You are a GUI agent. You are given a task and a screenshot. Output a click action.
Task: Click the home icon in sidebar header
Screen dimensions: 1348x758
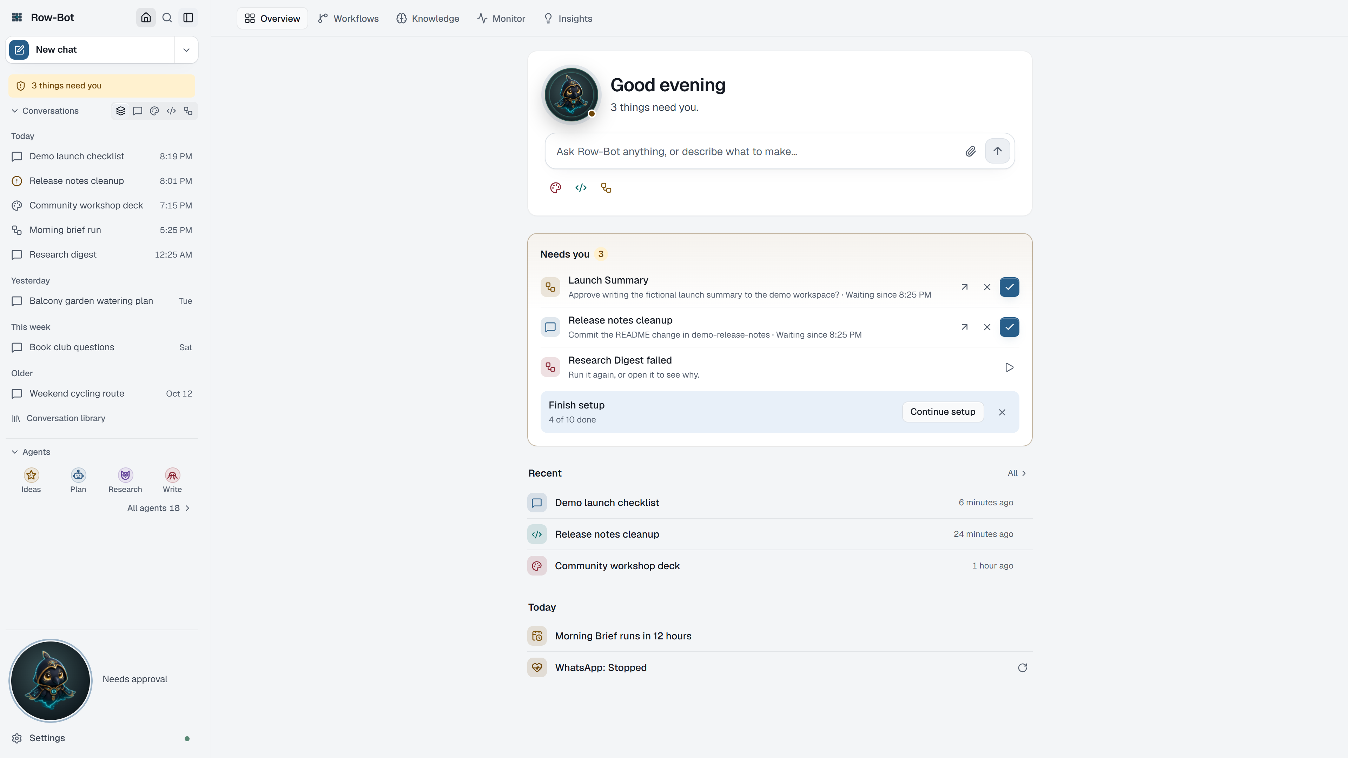click(146, 18)
